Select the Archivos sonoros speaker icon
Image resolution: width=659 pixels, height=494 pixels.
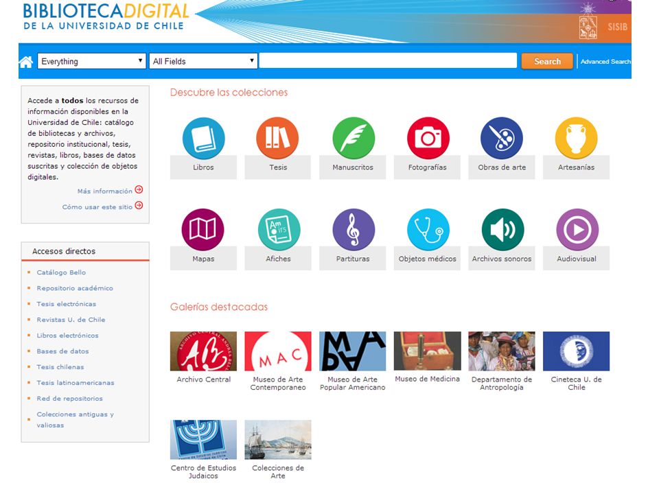coord(502,230)
